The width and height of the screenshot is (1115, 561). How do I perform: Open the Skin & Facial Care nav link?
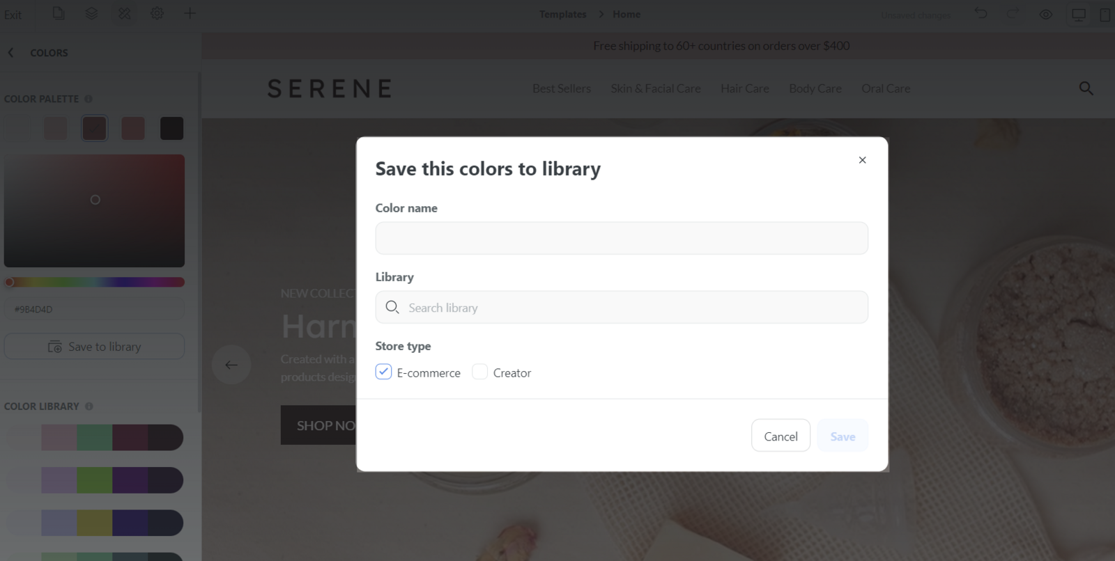(x=656, y=88)
